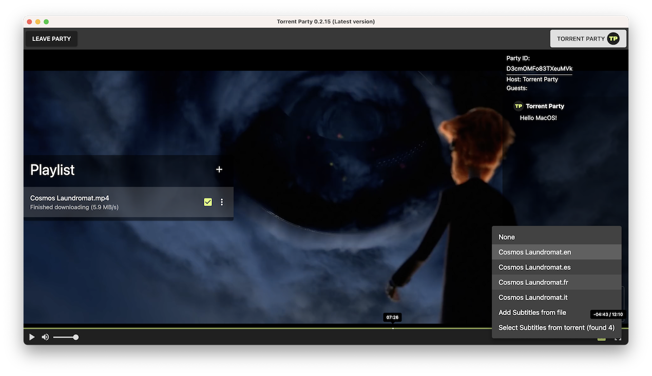Add a new item to the Playlist

click(219, 170)
